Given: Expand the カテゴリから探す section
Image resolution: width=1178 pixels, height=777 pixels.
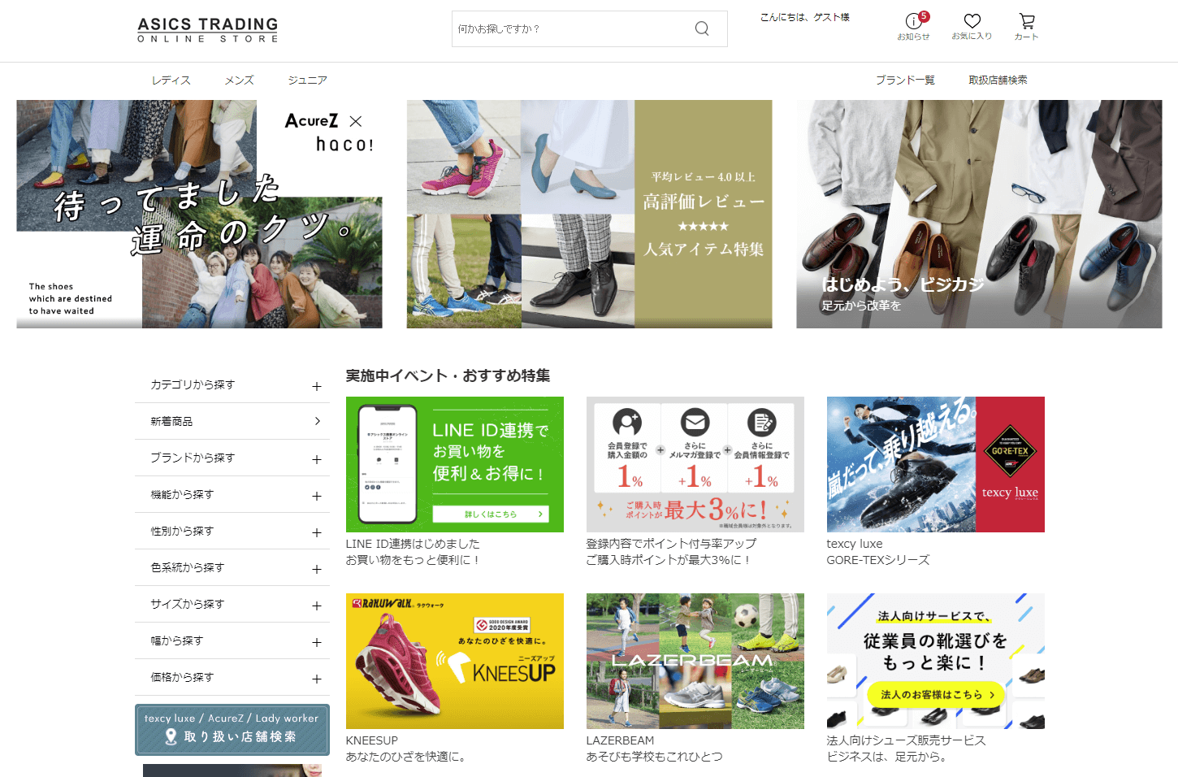Looking at the screenshot, I should 317,386.
